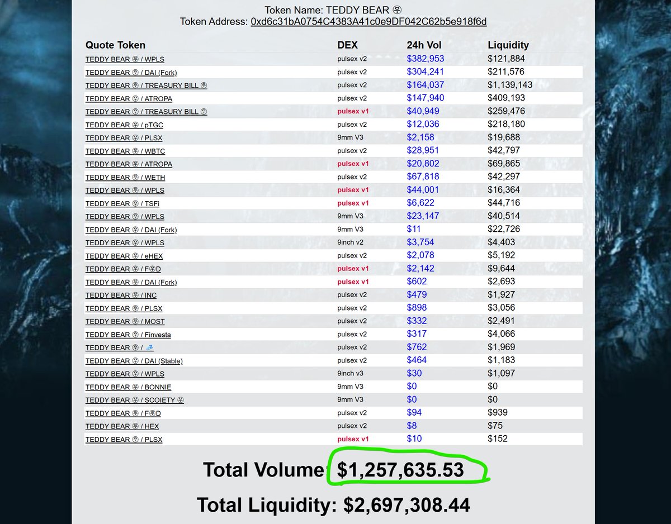Open TEDDY BEAR / PLSX pulsex v1 pair
The height and width of the screenshot is (524, 671).
point(124,440)
